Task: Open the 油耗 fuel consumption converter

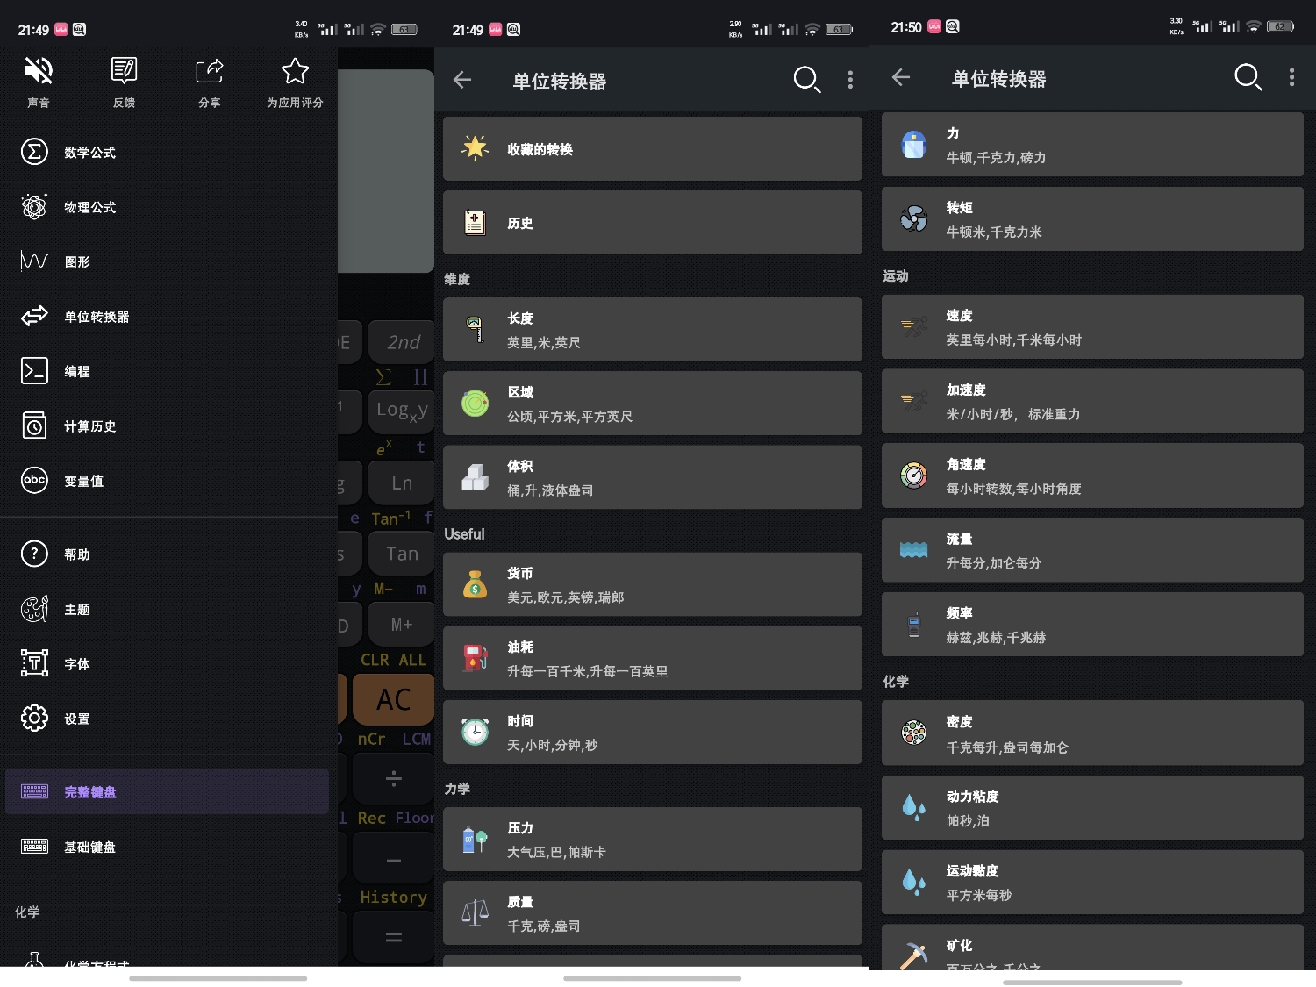Action: coord(653,658)
